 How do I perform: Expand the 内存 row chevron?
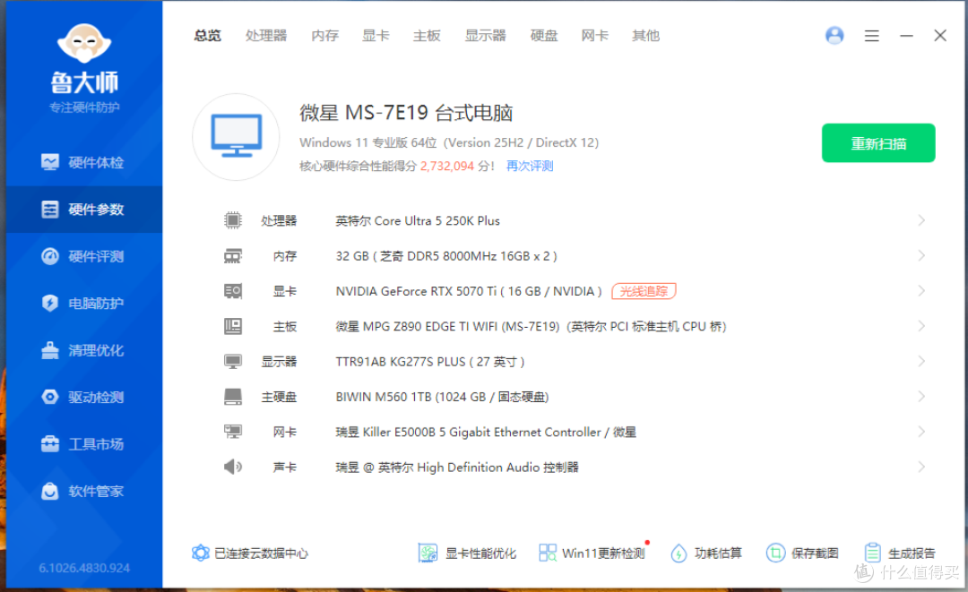click(921, 255)
